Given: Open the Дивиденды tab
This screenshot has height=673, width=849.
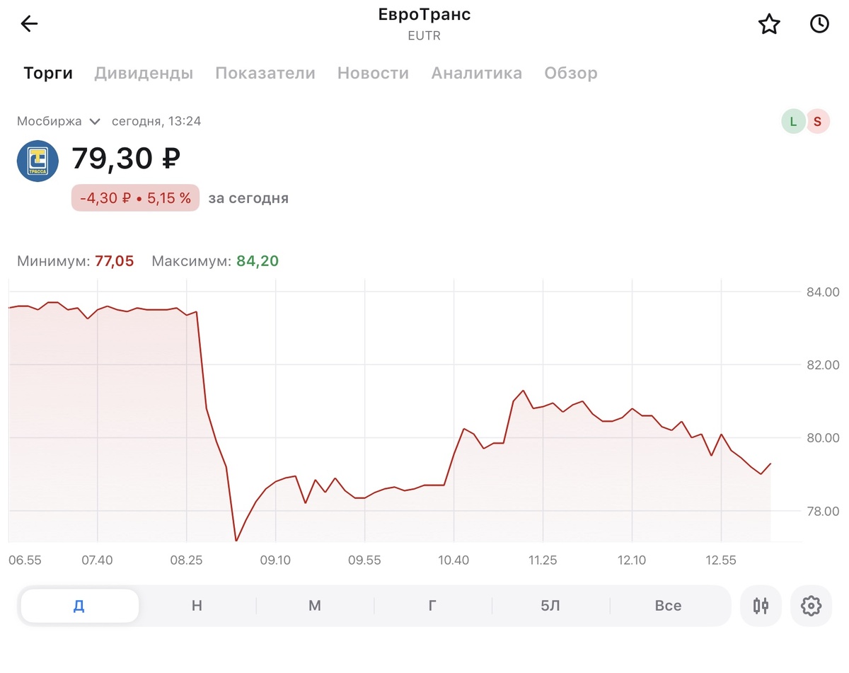Looking at the screenshot, I should pos(144,73).
